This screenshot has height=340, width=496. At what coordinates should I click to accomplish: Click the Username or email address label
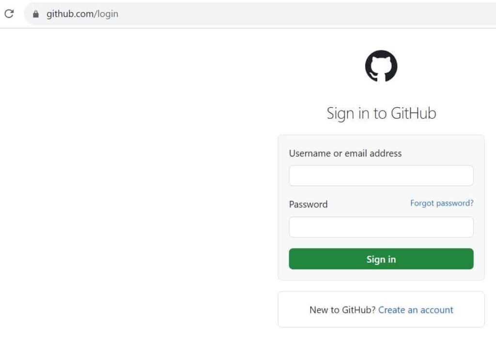point(345,153)
